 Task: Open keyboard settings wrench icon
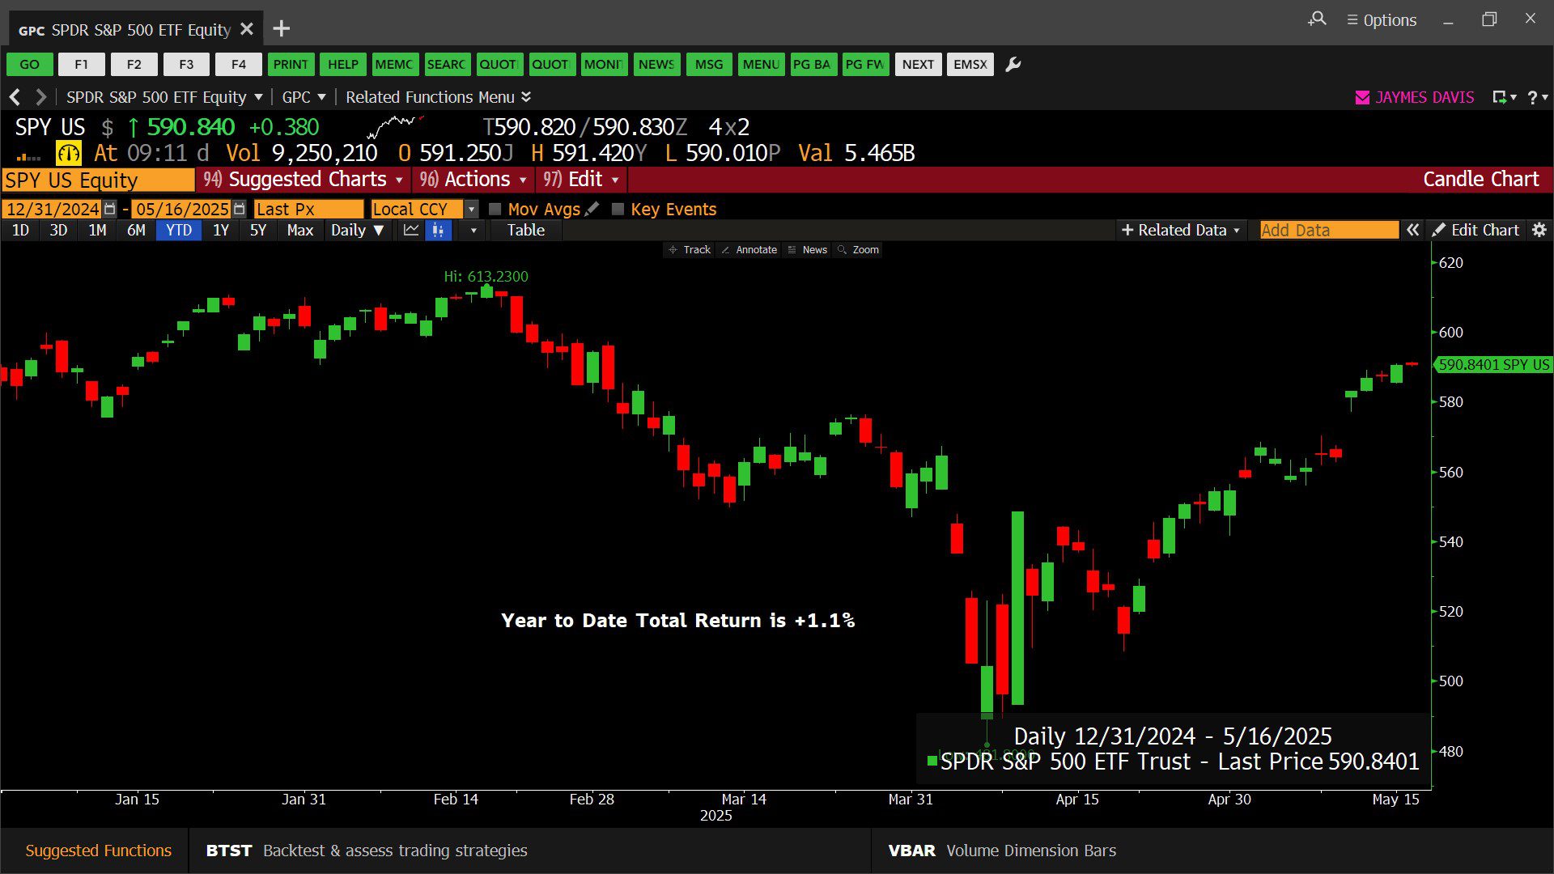(x=1013, y=64)
